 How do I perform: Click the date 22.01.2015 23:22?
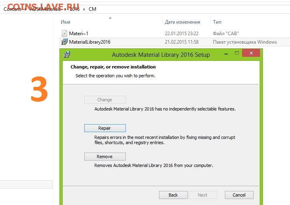(182, 34)
